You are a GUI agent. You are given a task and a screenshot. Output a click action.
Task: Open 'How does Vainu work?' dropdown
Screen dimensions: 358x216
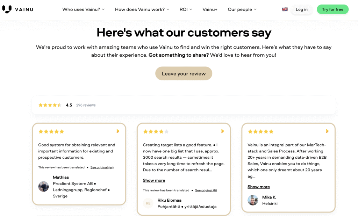pyautogui.click(x=142, y=9)
